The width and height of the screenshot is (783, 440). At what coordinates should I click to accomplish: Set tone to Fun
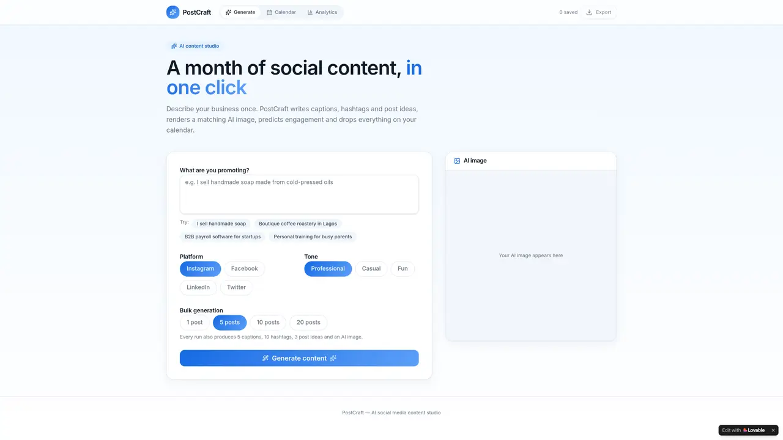pos(403,269)
